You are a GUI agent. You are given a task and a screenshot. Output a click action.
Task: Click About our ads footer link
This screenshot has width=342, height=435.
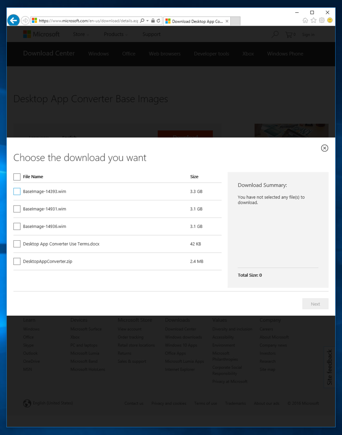pyautogui.click(x=266, y=403)
